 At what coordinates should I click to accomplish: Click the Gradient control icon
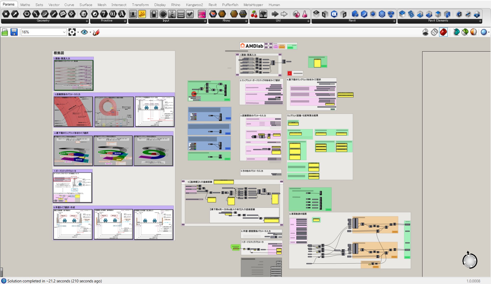(202, 14)
